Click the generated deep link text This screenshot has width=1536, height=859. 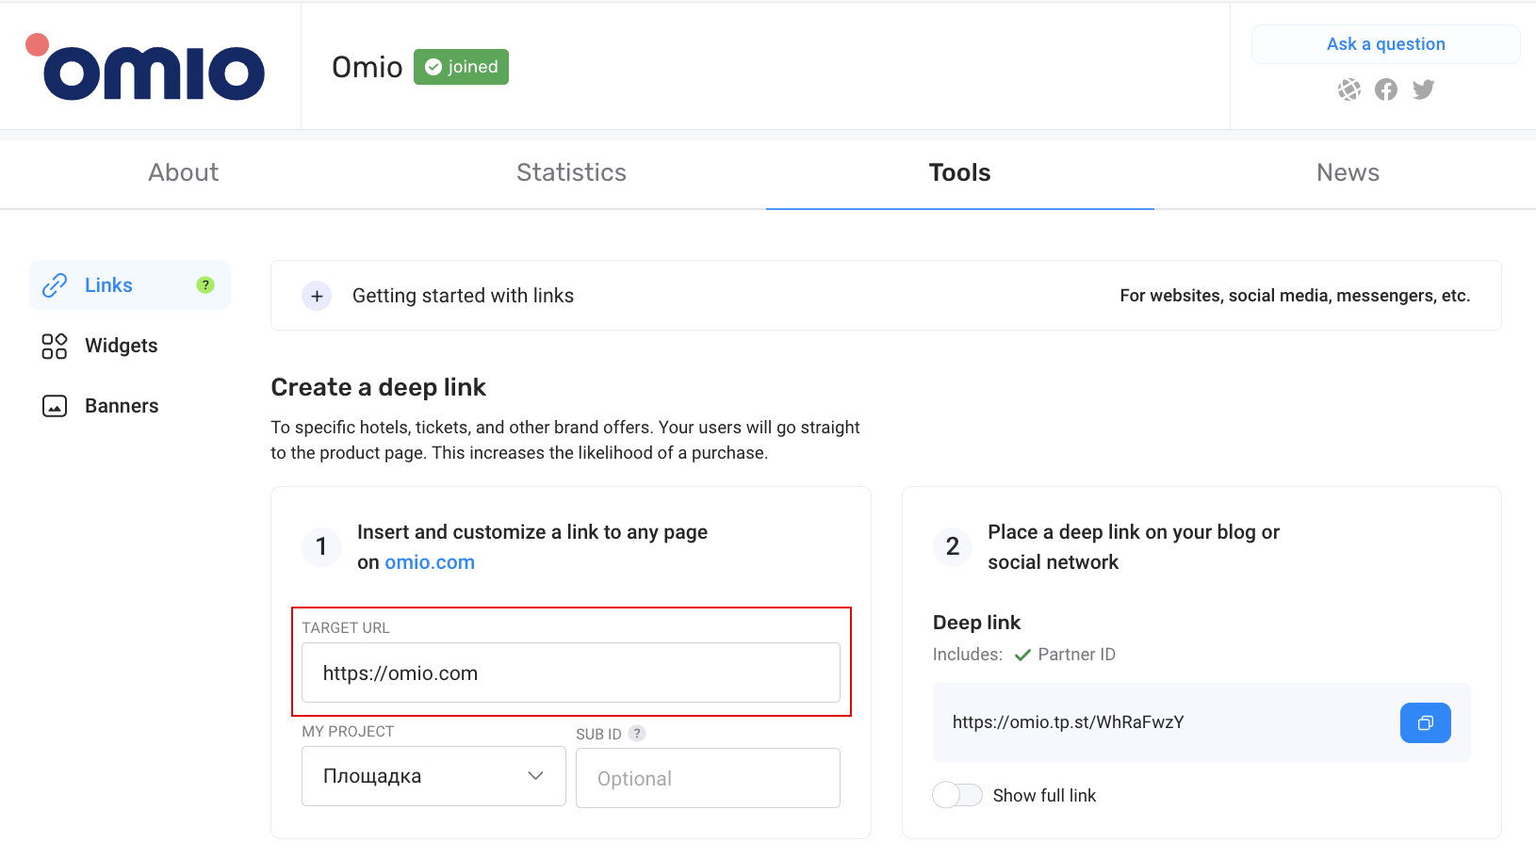(x=1068, y=722)
